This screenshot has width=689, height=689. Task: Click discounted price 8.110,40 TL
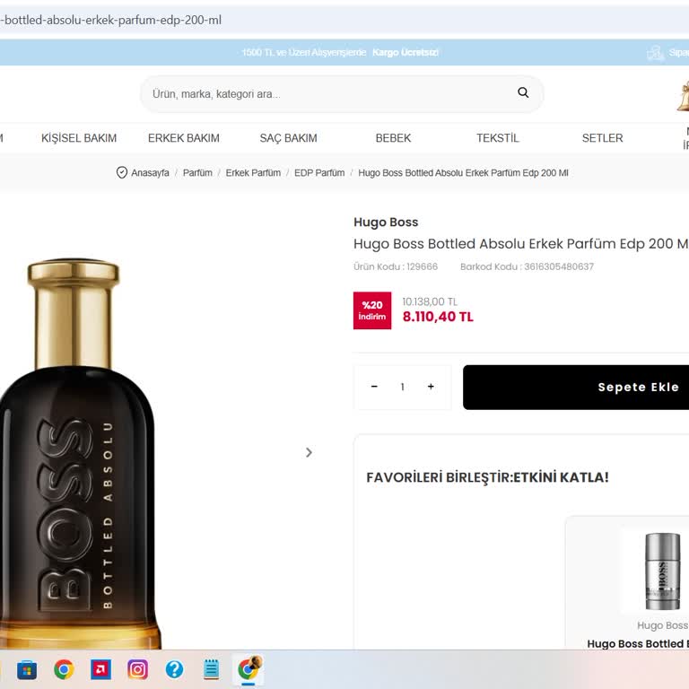[x=438, y=317]
